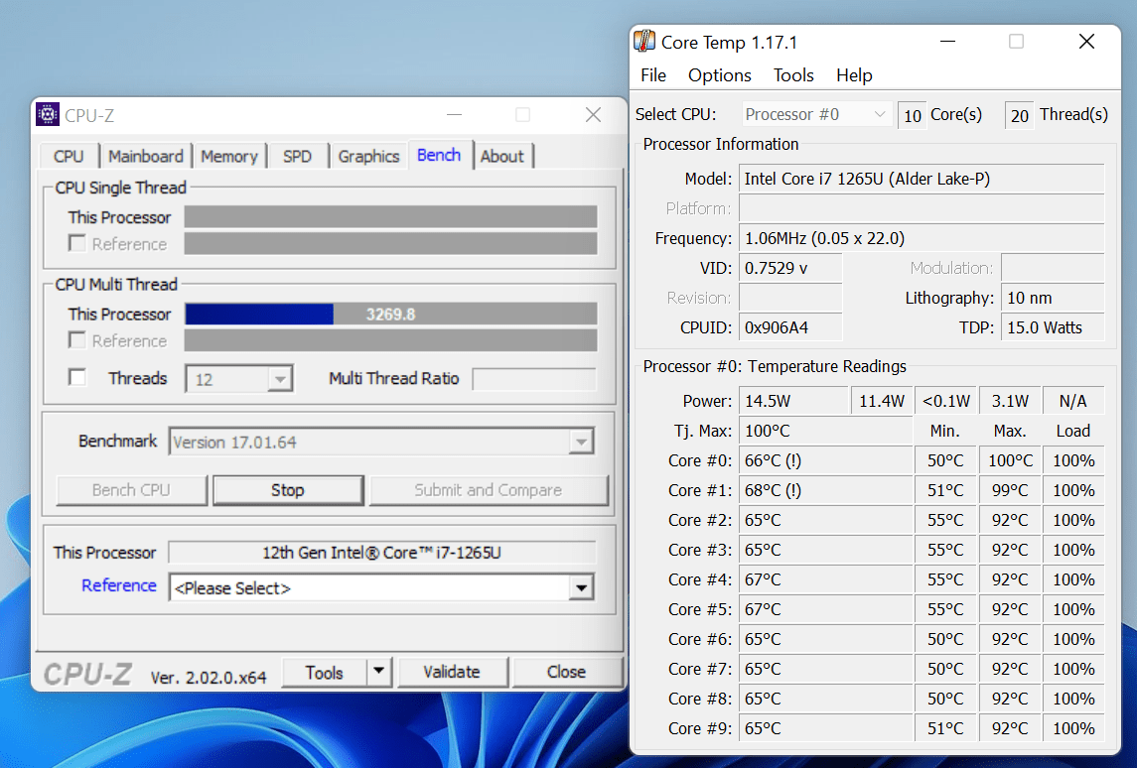Click the This Processor name field
Screen dimensions: 1137x768
381,552
